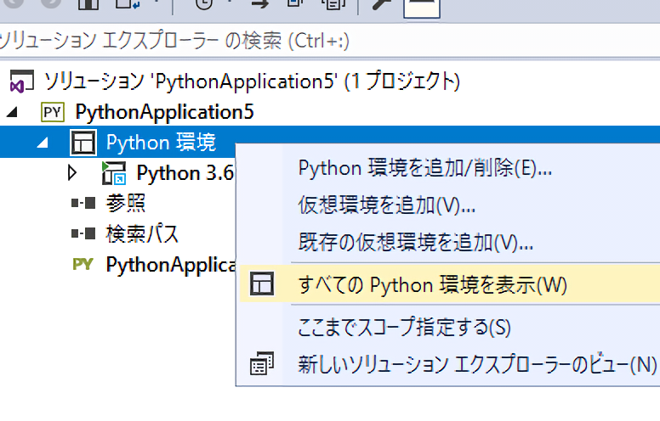Click the Visual Studio solution icon
This screenshot has width=660, height=421.
pos(18,82)
